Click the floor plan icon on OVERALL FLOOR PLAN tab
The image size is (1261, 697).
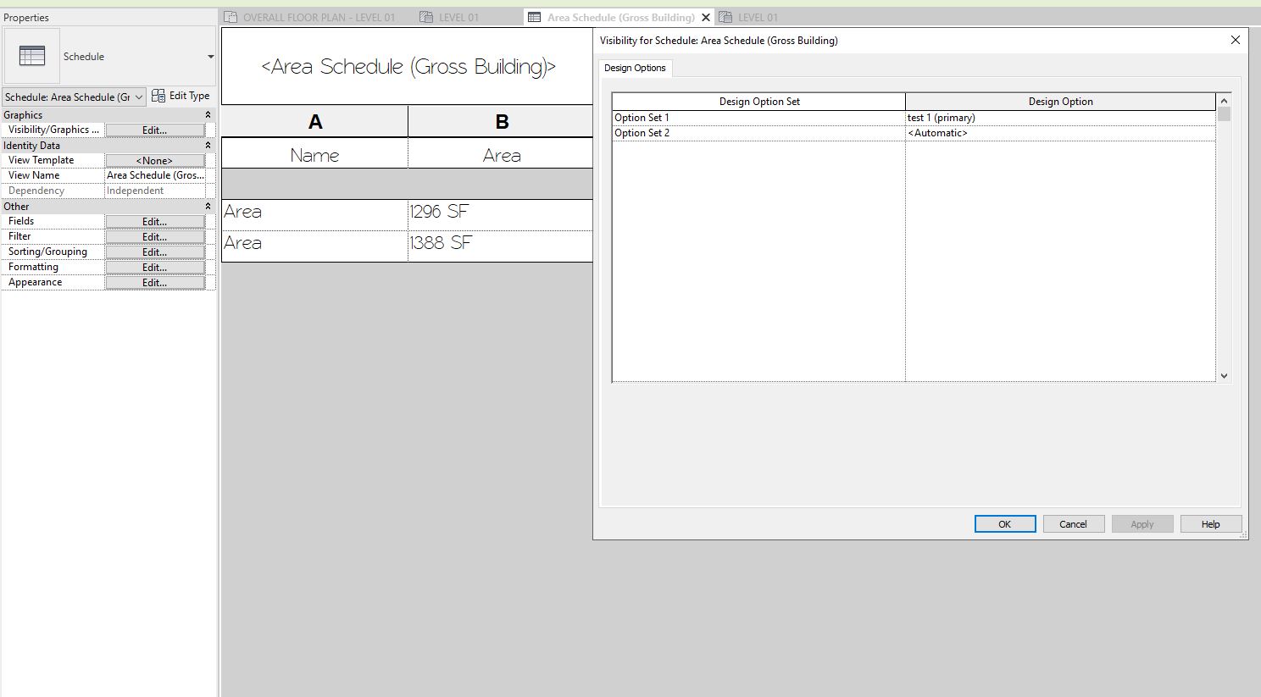coord(230,16)
